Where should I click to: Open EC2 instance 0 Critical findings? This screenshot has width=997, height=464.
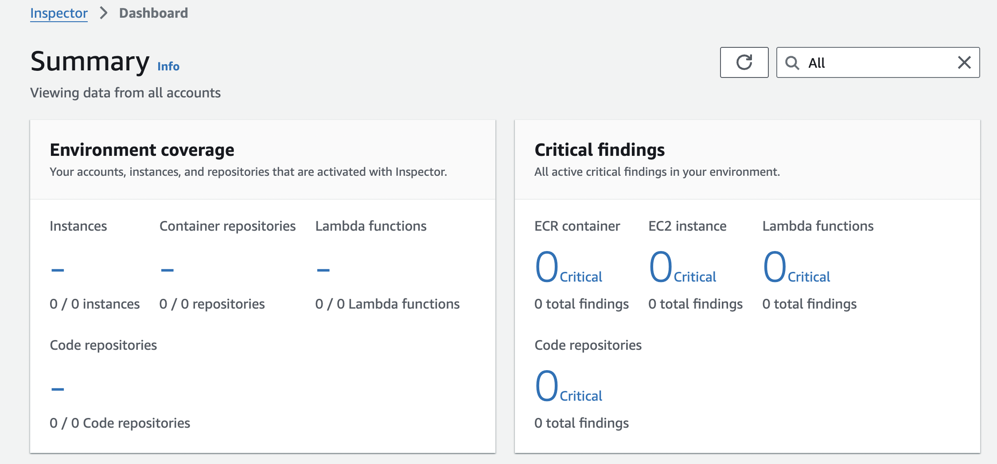[x=682, y=267]
